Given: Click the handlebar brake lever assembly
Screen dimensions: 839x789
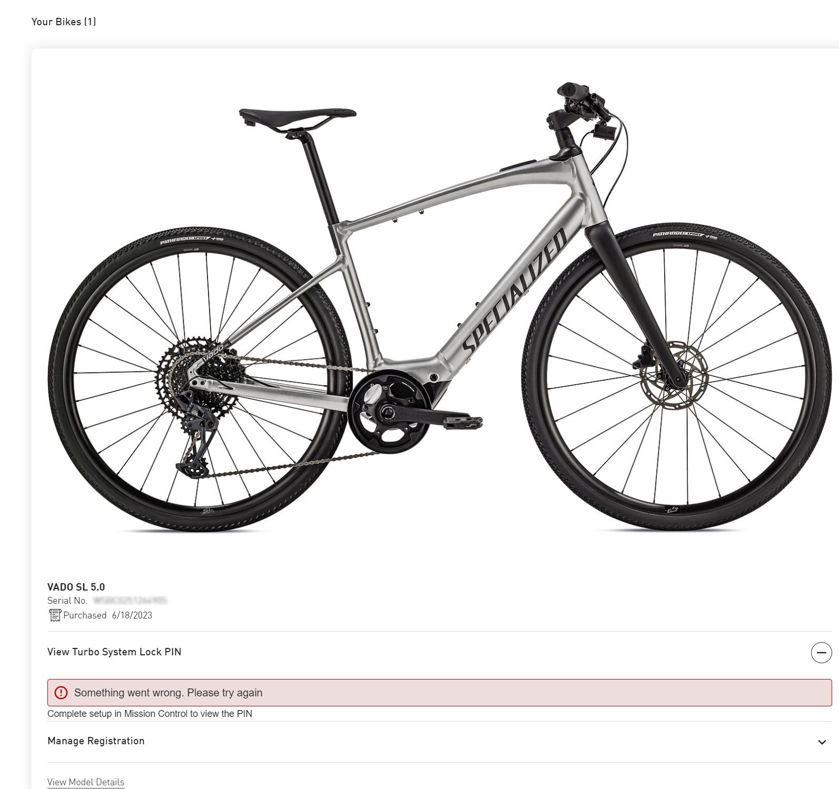Looking at the screenshot, I should point(582,105).
